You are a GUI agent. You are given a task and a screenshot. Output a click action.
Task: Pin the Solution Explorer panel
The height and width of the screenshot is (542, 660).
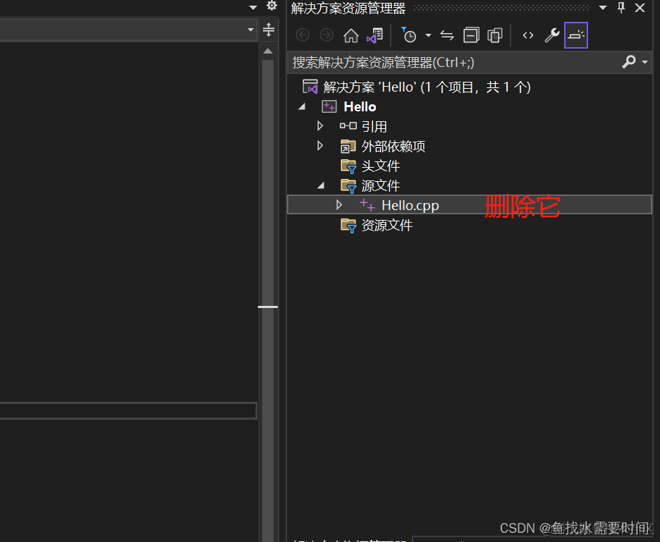coord(621,8)
